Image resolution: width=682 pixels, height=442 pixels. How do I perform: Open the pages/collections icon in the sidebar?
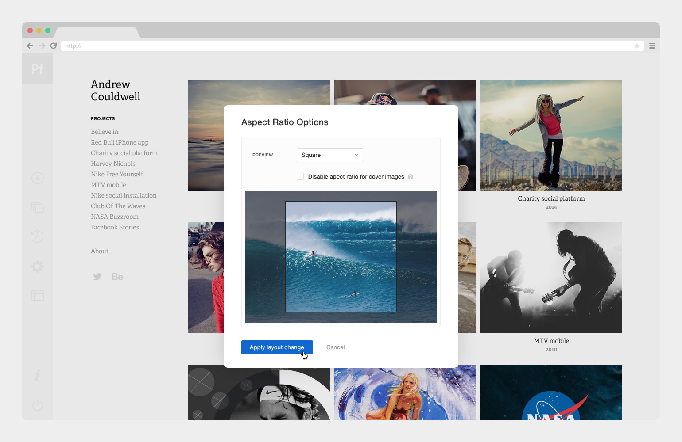point(37,207)
